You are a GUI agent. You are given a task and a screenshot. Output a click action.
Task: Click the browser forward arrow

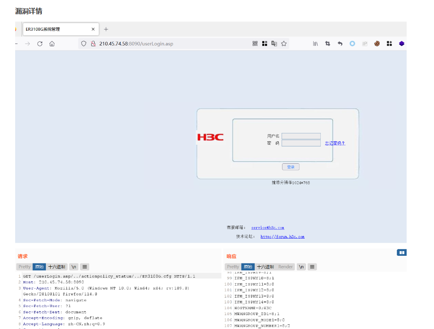[x=27, y=44]
